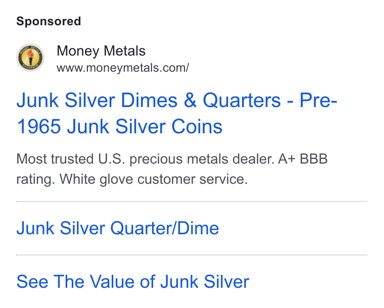
Task: Open See The Value of Junk Silver
Action: tap(133, 282)
